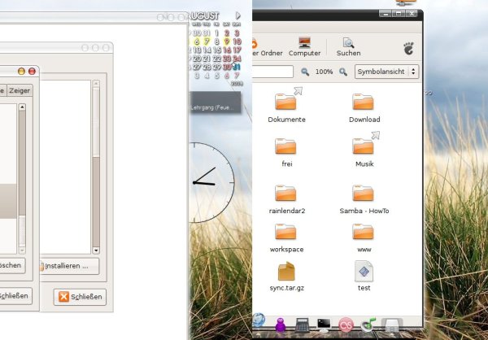The height and width of the screenshot is (340, 488).
Task: Zoom out with the minus magnifier
Action: point(304,72)
